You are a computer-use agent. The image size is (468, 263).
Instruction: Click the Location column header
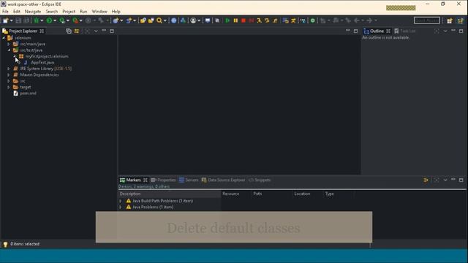pyautogui.click(x=308, y=194)
